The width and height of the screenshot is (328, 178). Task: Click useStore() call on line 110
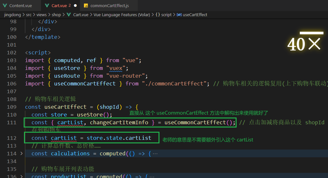(x=93, y=115)
